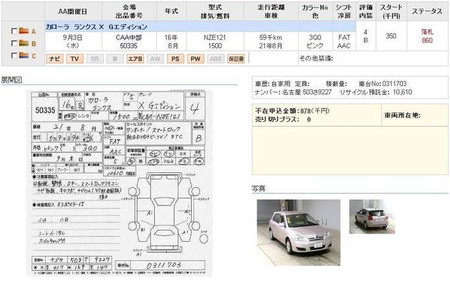Click the 売り切りプラス: 0 text
Image resolution: width=450 pixels, height=282 pixels.
click(283, 119)
